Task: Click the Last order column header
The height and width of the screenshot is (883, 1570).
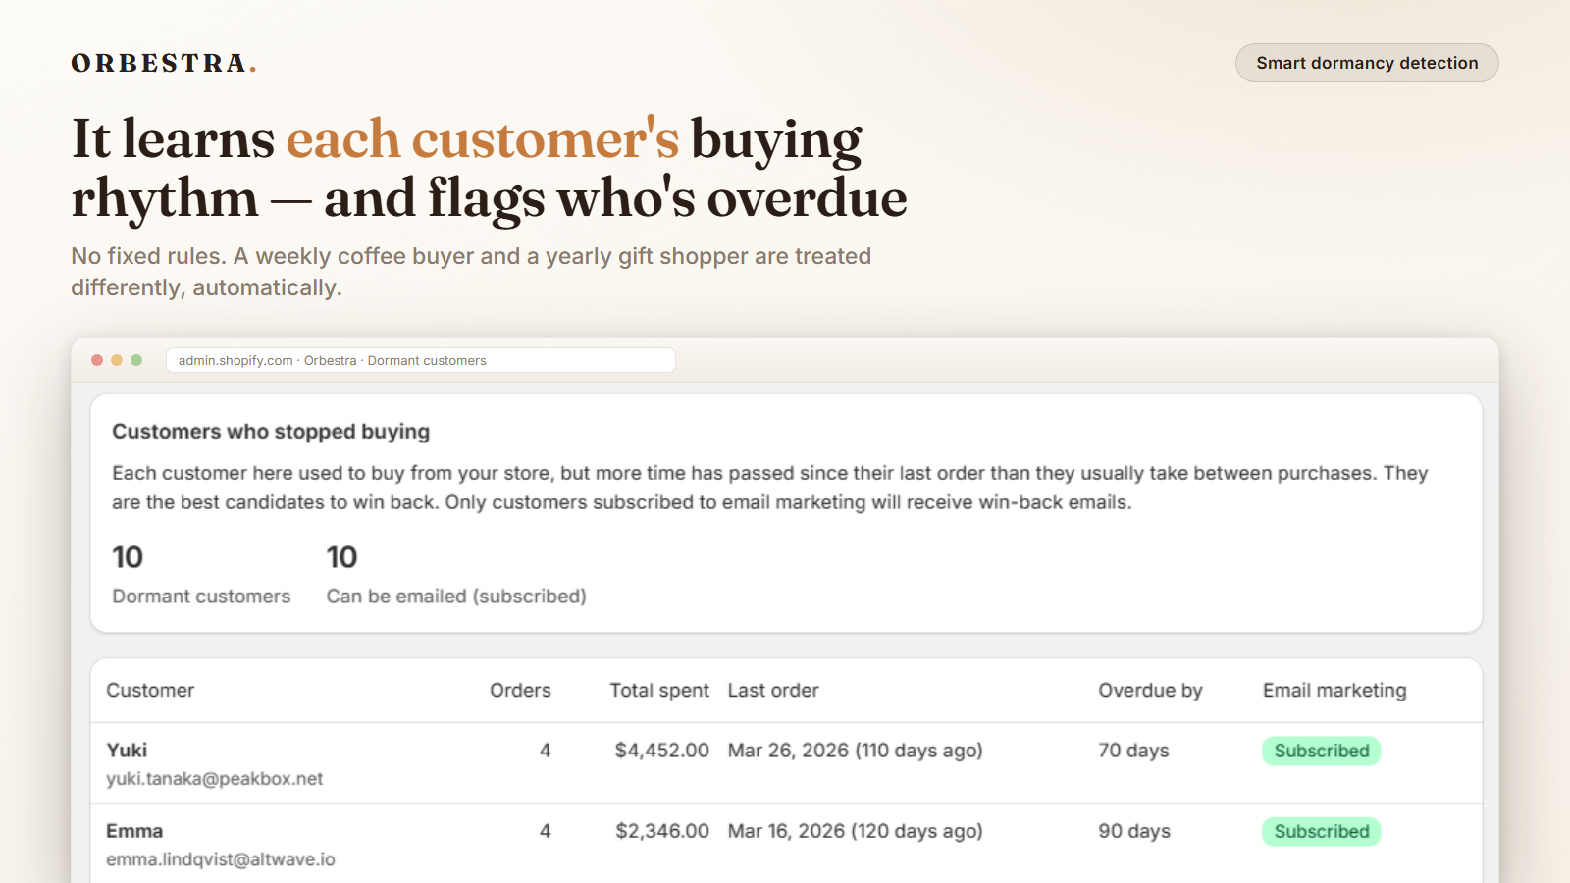Action: click(773, 690)
